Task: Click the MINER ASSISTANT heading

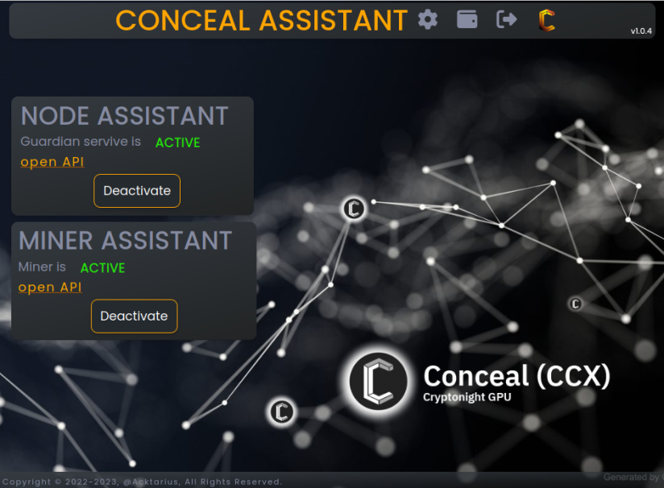Action: 126,241
